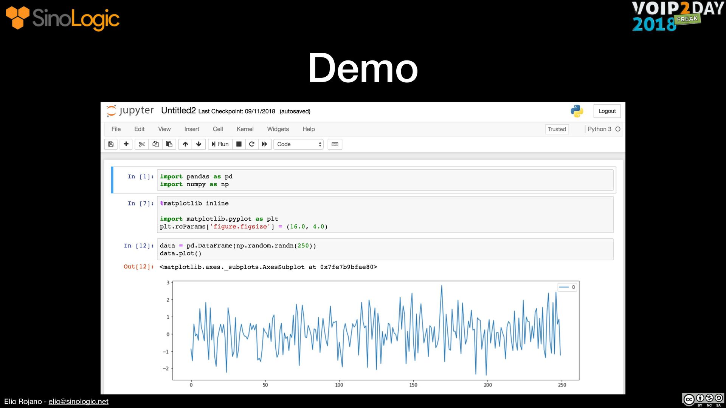This screenshot has width=726, height=408.
Task: Cut selected cells with the scissors icon
Action: pos(142,144)
